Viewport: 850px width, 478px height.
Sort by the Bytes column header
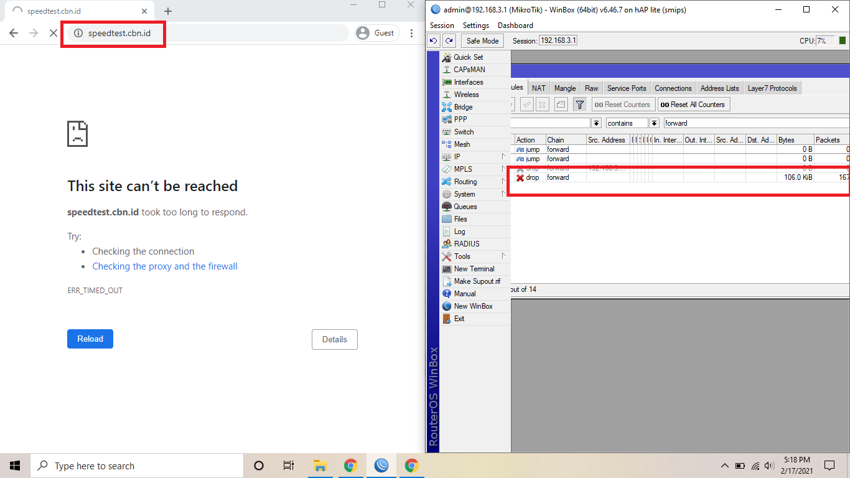click(x=795, y=140)
